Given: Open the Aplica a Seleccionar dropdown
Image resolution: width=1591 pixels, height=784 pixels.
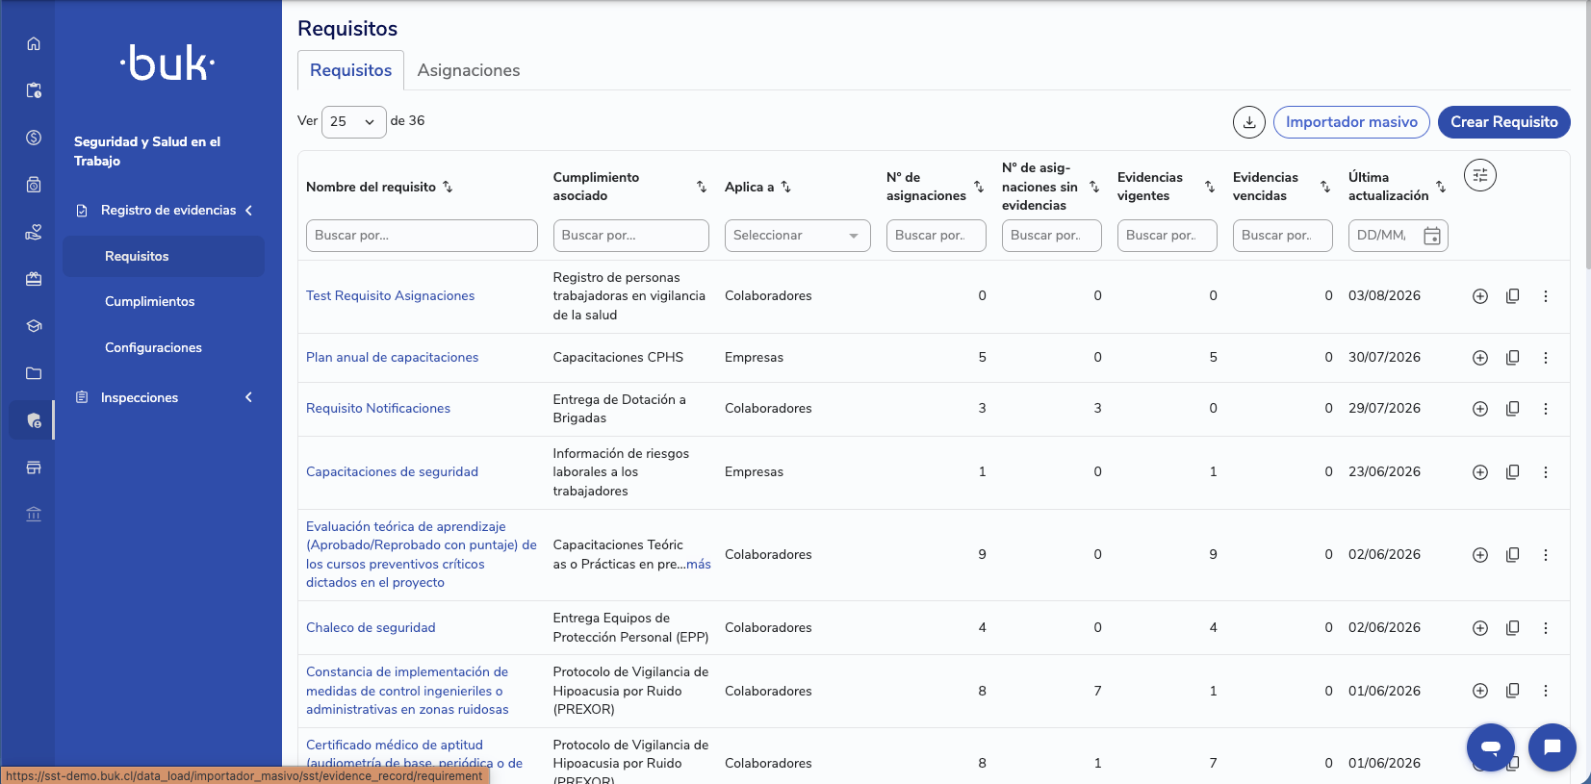Looking at the screenshot, I should click(x=797, y=236).
